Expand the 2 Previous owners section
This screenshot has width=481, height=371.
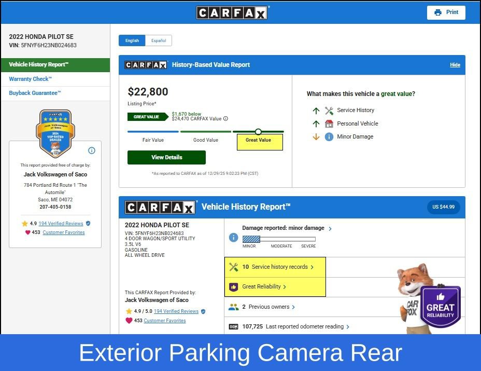(x=268, y=307)
